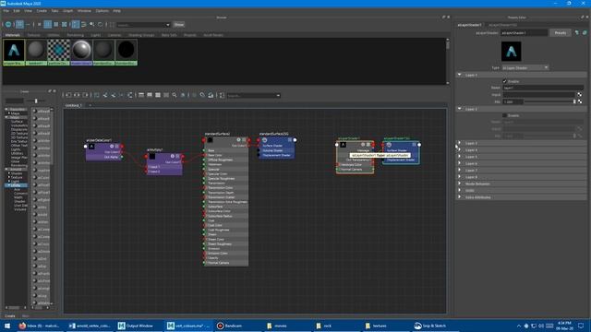591x332 pixels.
Task: Select the checkered cyan material swatch
Action: coord(58,53)
